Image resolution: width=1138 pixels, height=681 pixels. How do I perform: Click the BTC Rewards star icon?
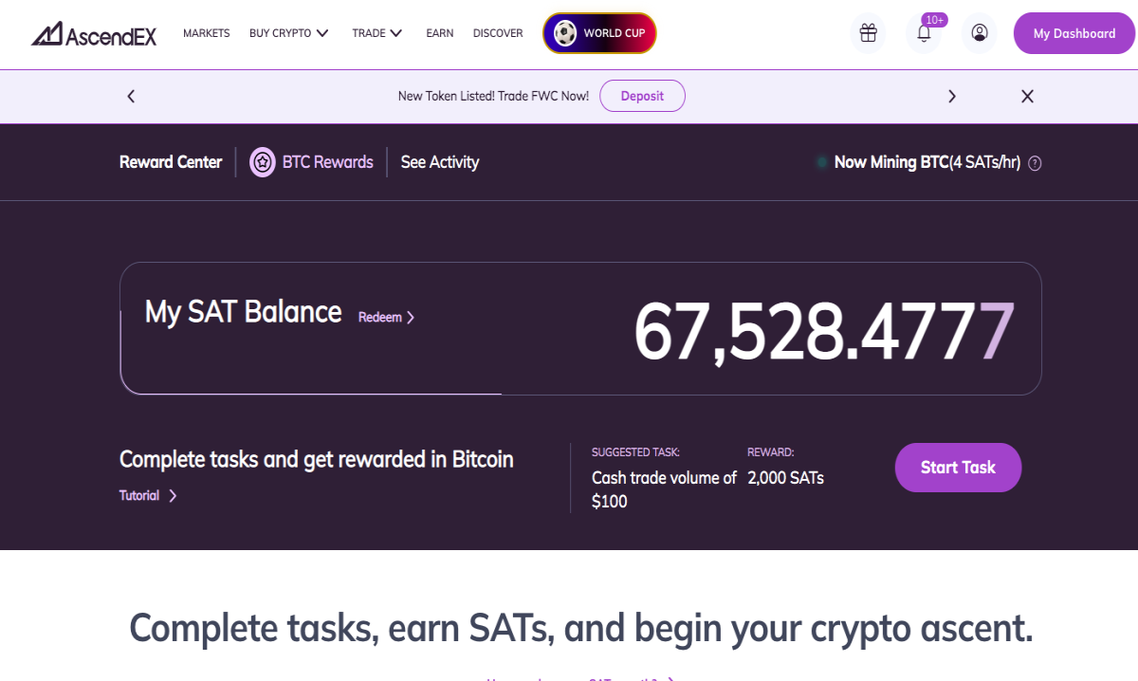(x=263, y=162)
